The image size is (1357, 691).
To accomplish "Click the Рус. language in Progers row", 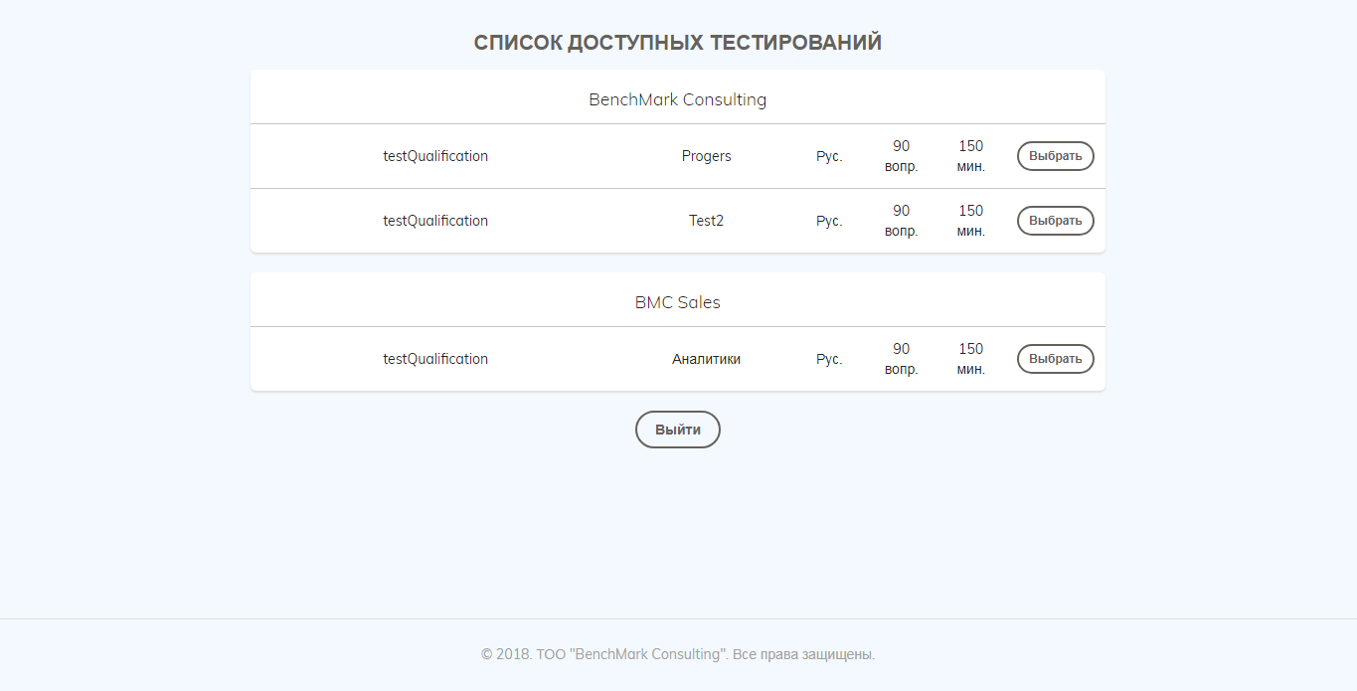I will coord(829,156).
